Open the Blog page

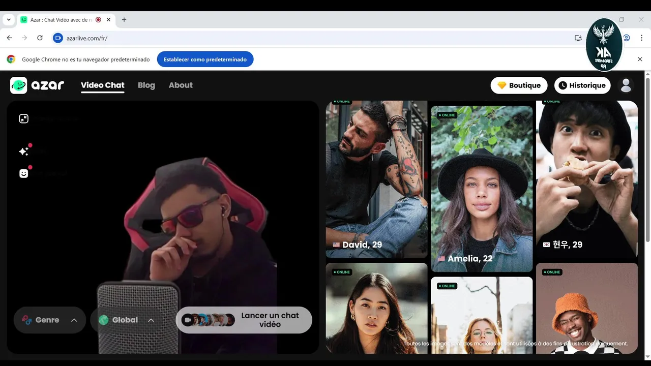pos(146,85)
